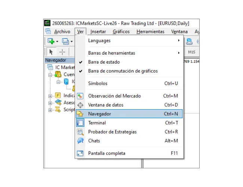Click the Terminal menu entry icon

(80, 123)
